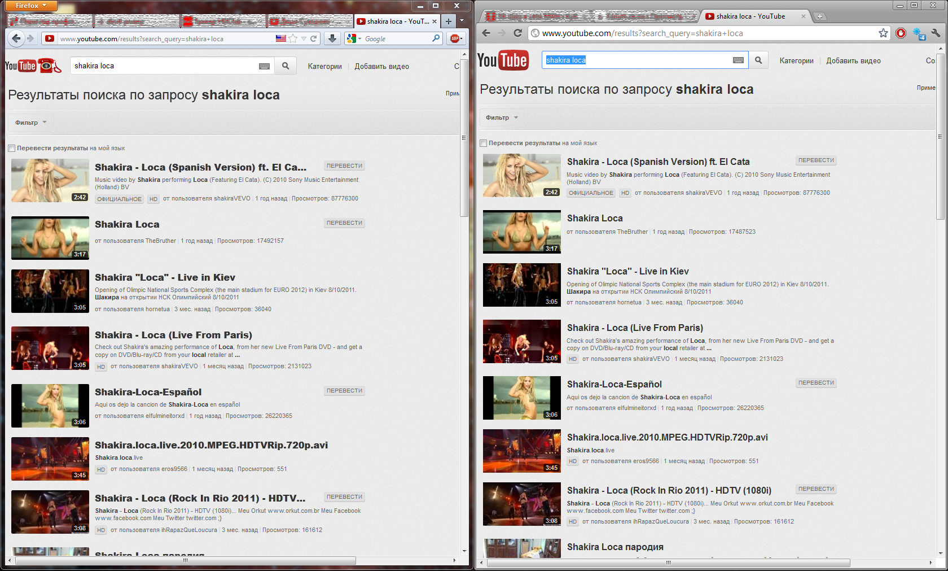948x571 pixels.
Task: Open the Firefox downloads arrow button
Action: [332, 38]
